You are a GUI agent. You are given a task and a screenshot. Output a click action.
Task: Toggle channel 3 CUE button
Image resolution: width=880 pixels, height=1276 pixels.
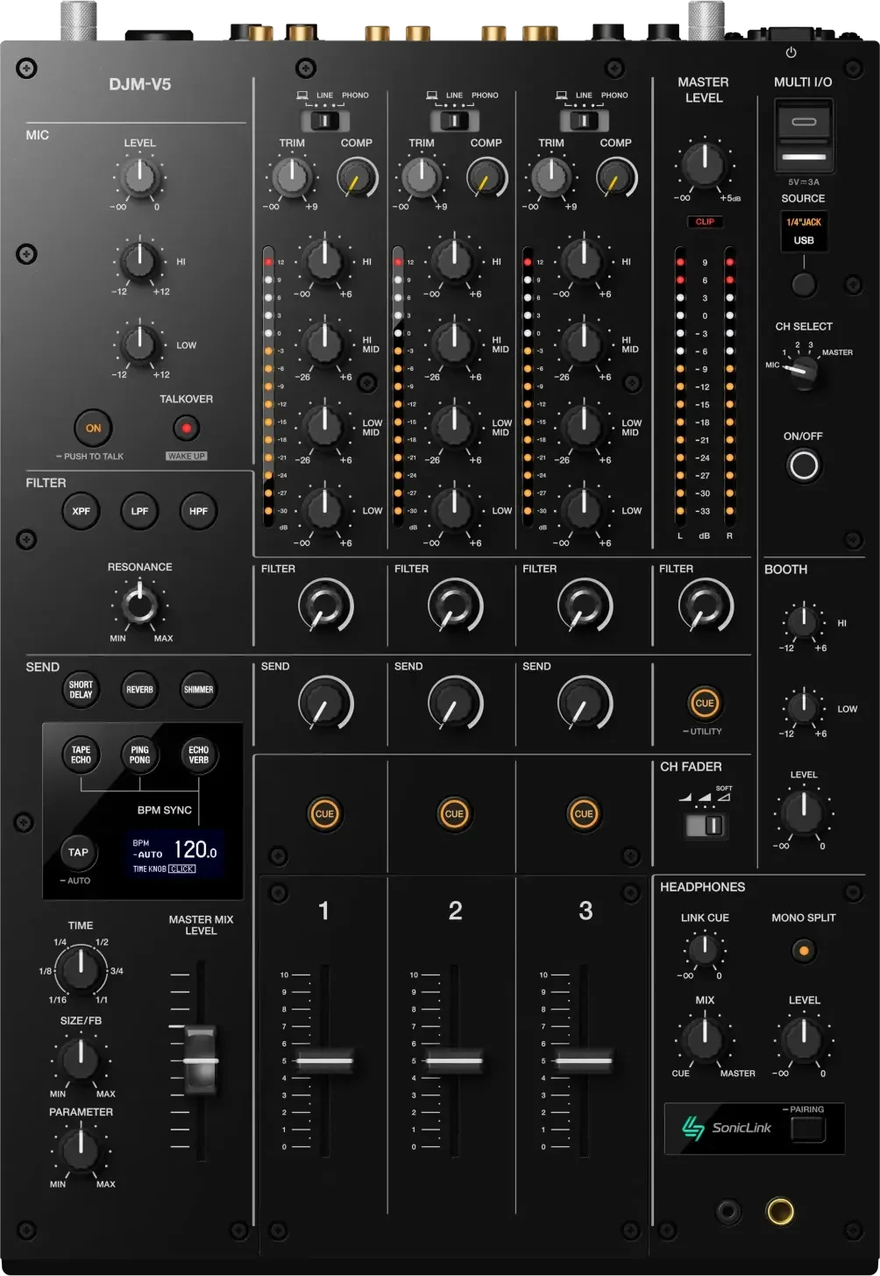(584, 814)
